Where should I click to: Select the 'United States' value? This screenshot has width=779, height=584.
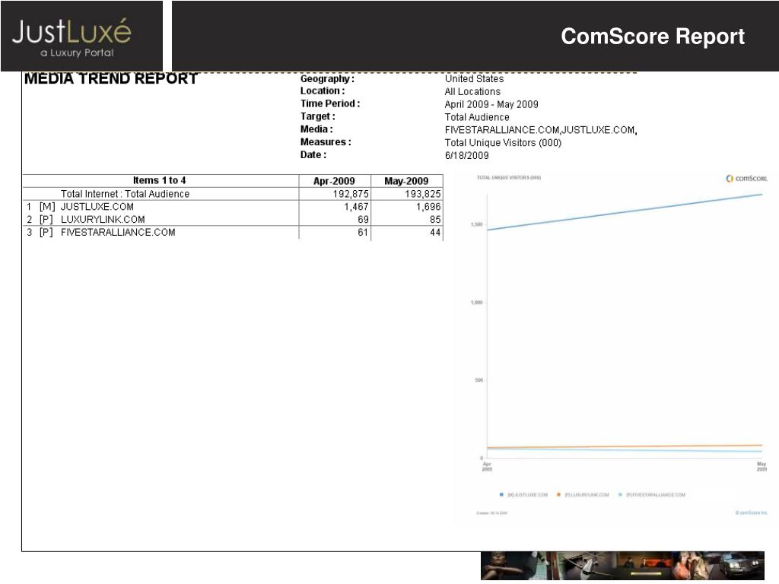(x=474, y=78)
